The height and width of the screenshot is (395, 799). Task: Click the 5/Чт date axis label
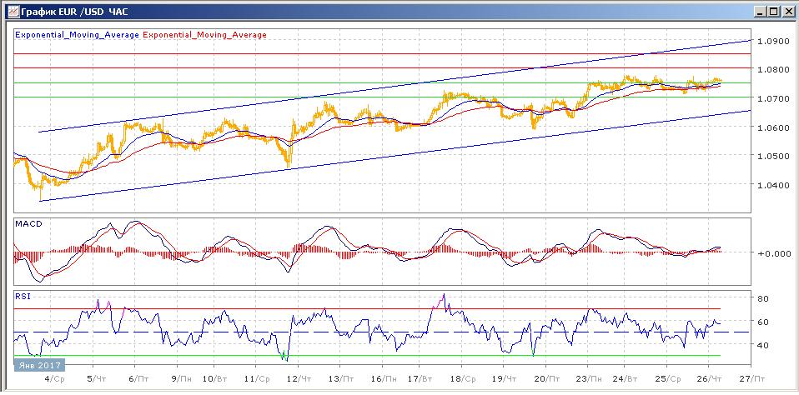[97, 379]
